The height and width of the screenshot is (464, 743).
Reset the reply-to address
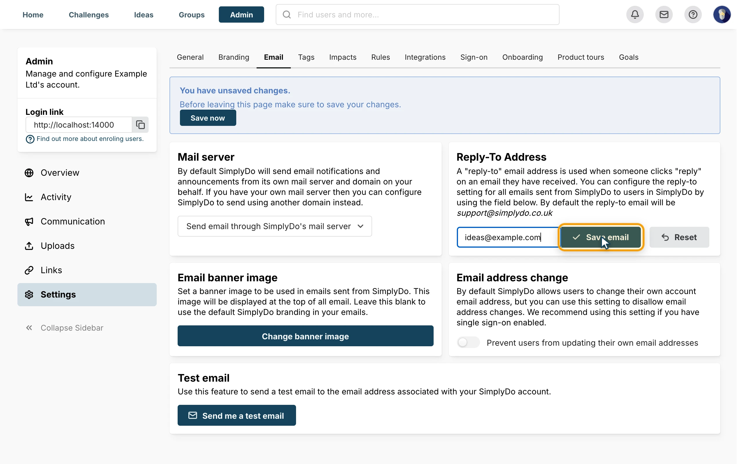(679, 237)
